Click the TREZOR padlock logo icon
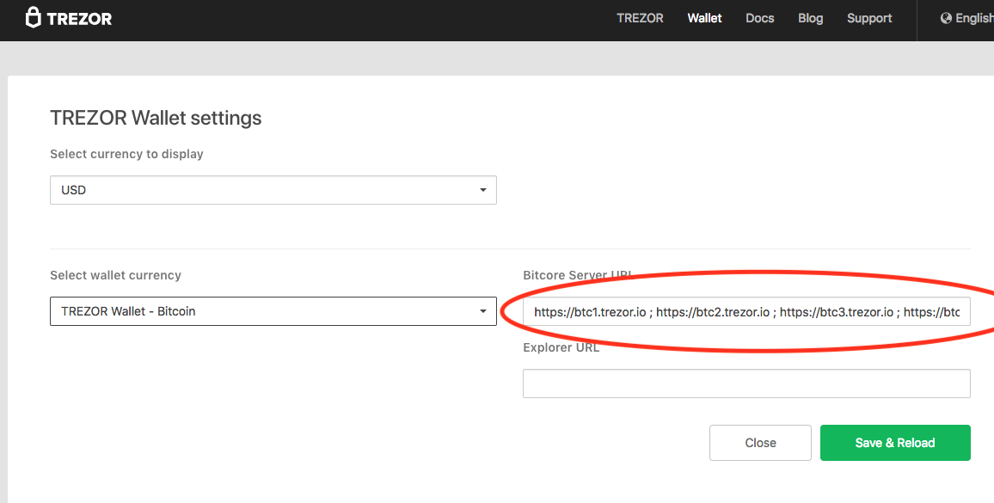 tap(34, 18)
